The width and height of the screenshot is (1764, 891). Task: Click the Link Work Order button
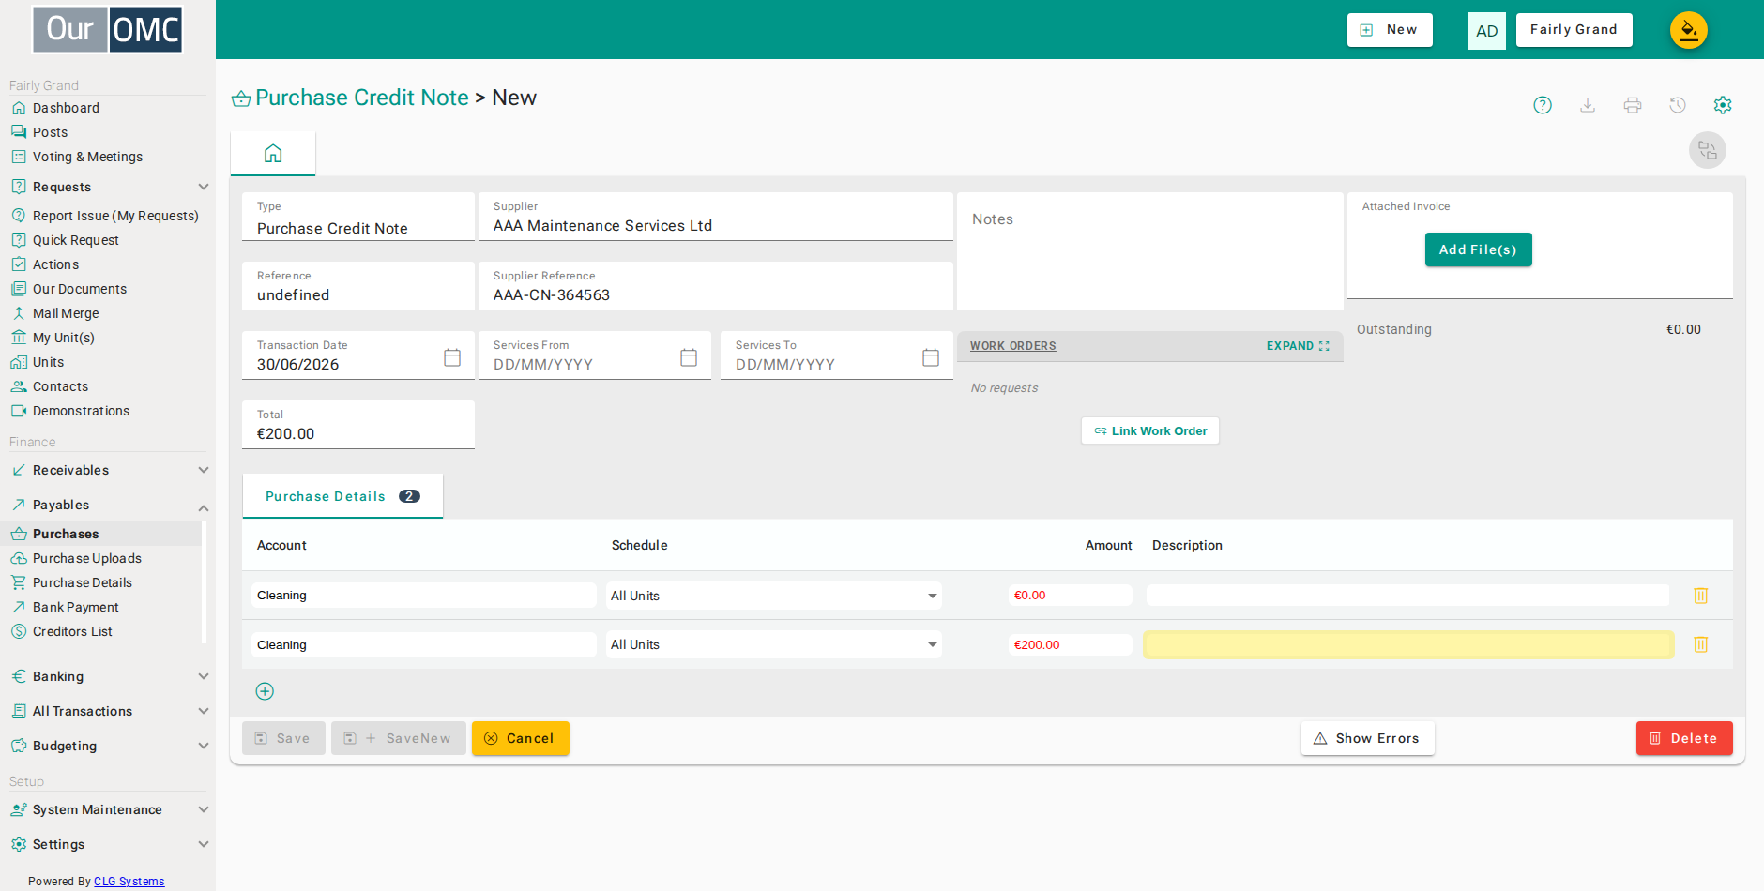(1150, 430)
